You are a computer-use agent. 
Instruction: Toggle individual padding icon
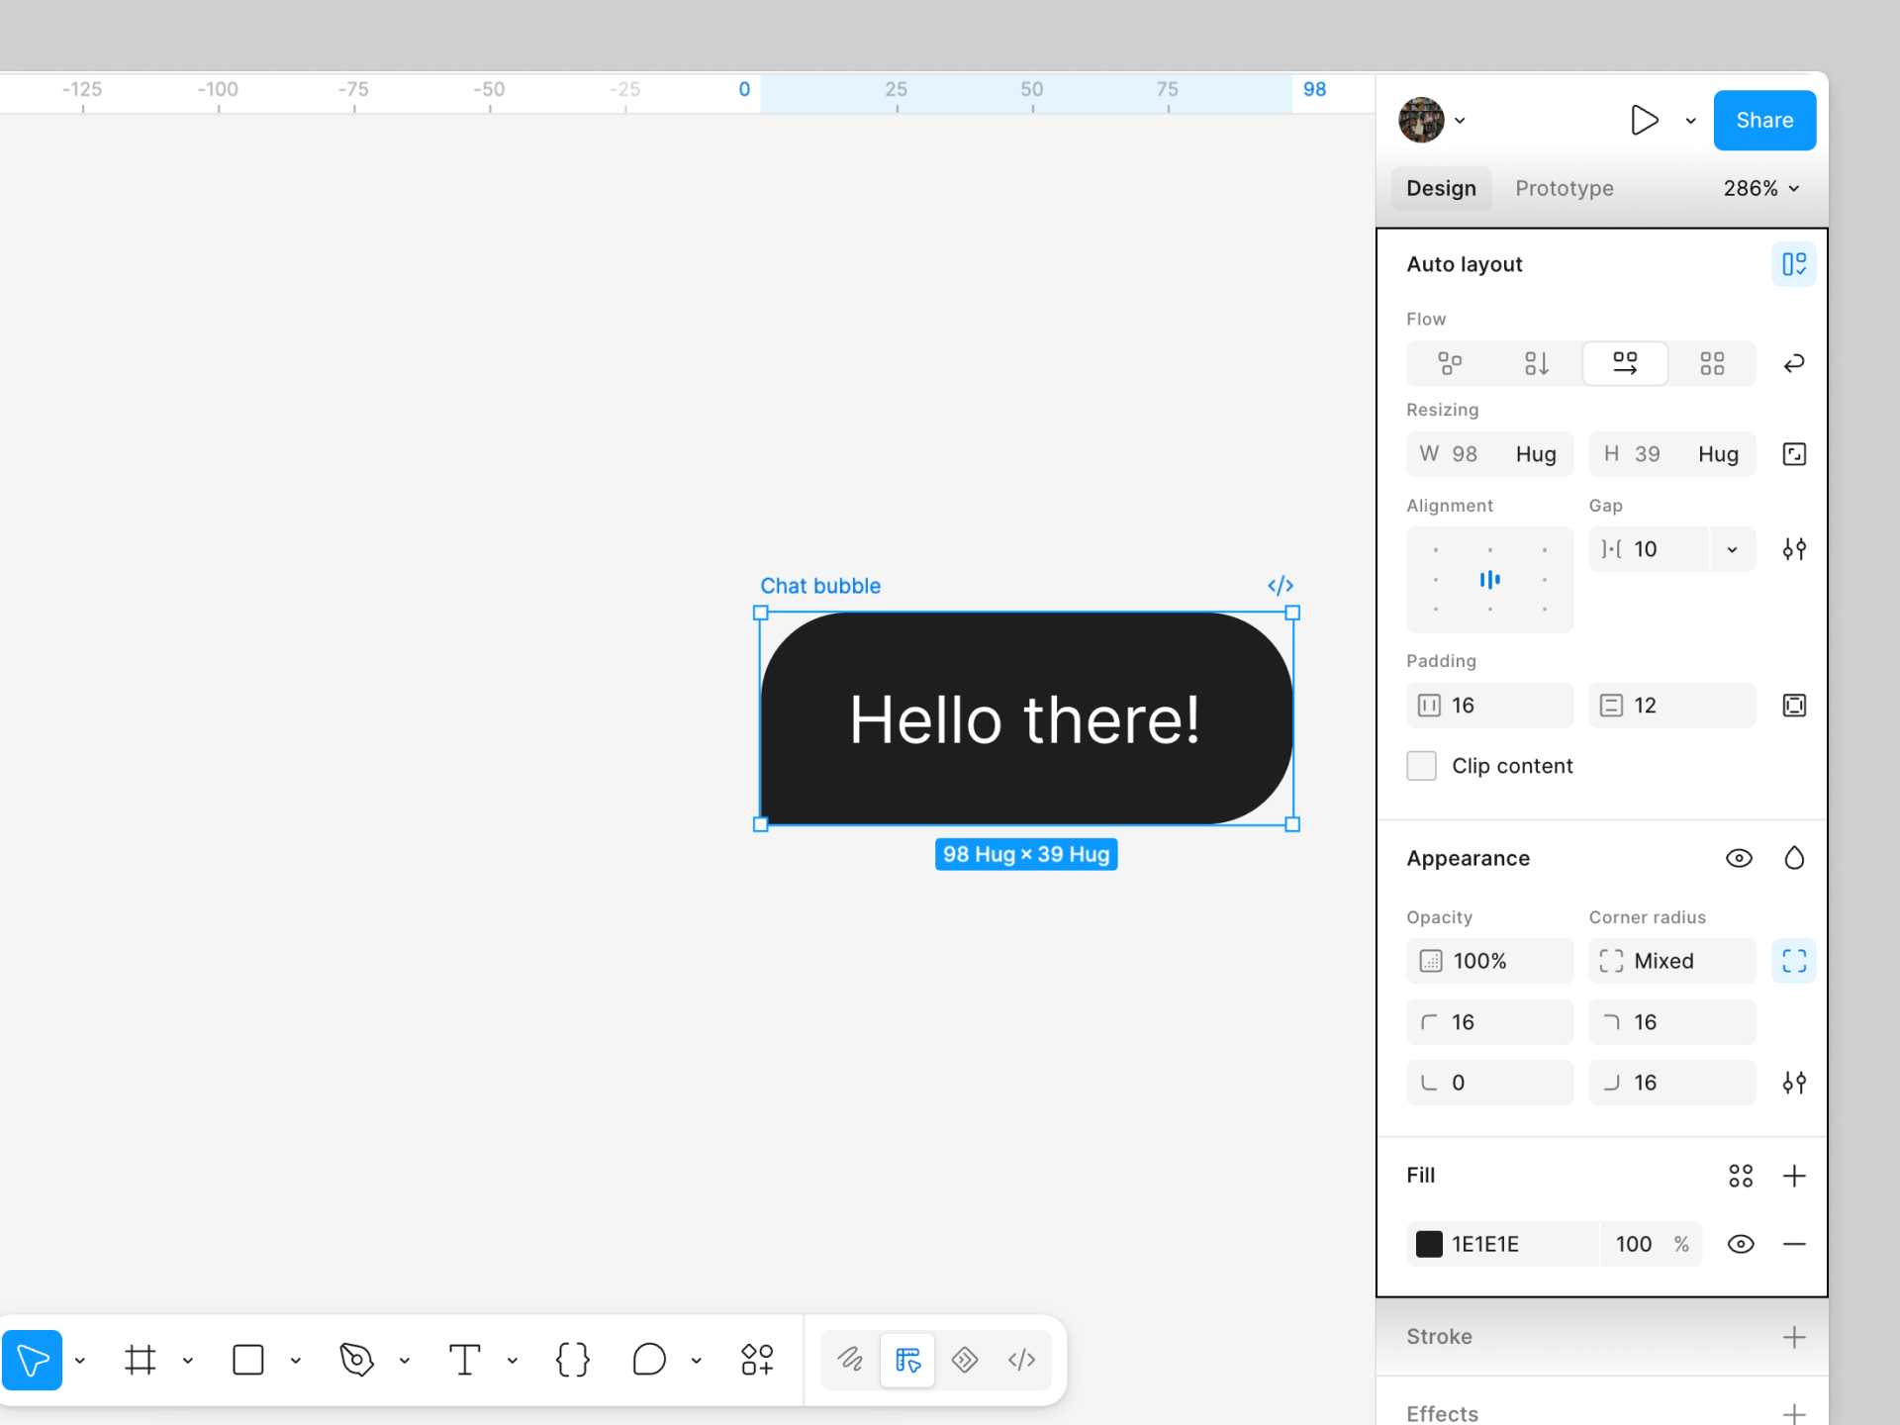click(x=1793, y=706)
